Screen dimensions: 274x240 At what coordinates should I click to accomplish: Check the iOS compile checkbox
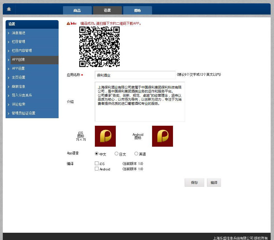[x=97, y=163]
